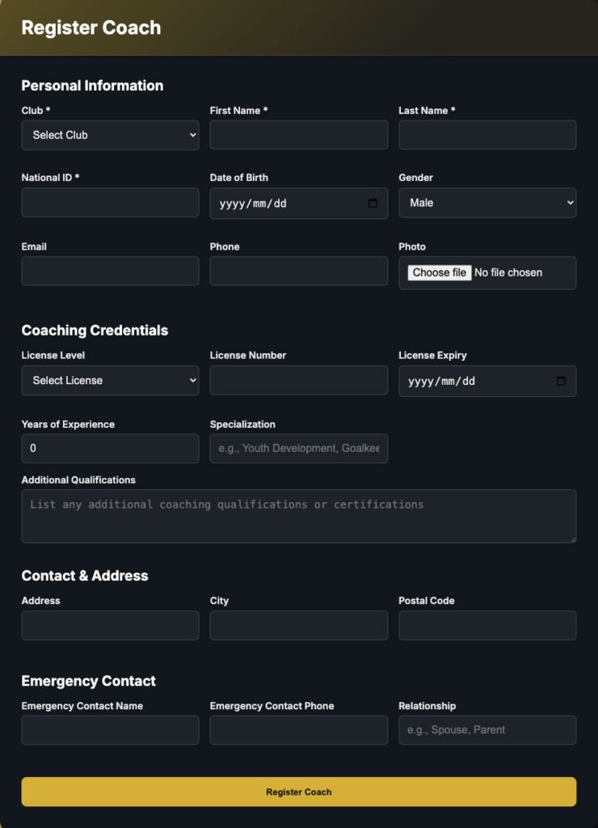Image resolution: width=598 pixels, height=828 pixels.
Task: Select the Postal Code field
Action: (x=487, y=625)
